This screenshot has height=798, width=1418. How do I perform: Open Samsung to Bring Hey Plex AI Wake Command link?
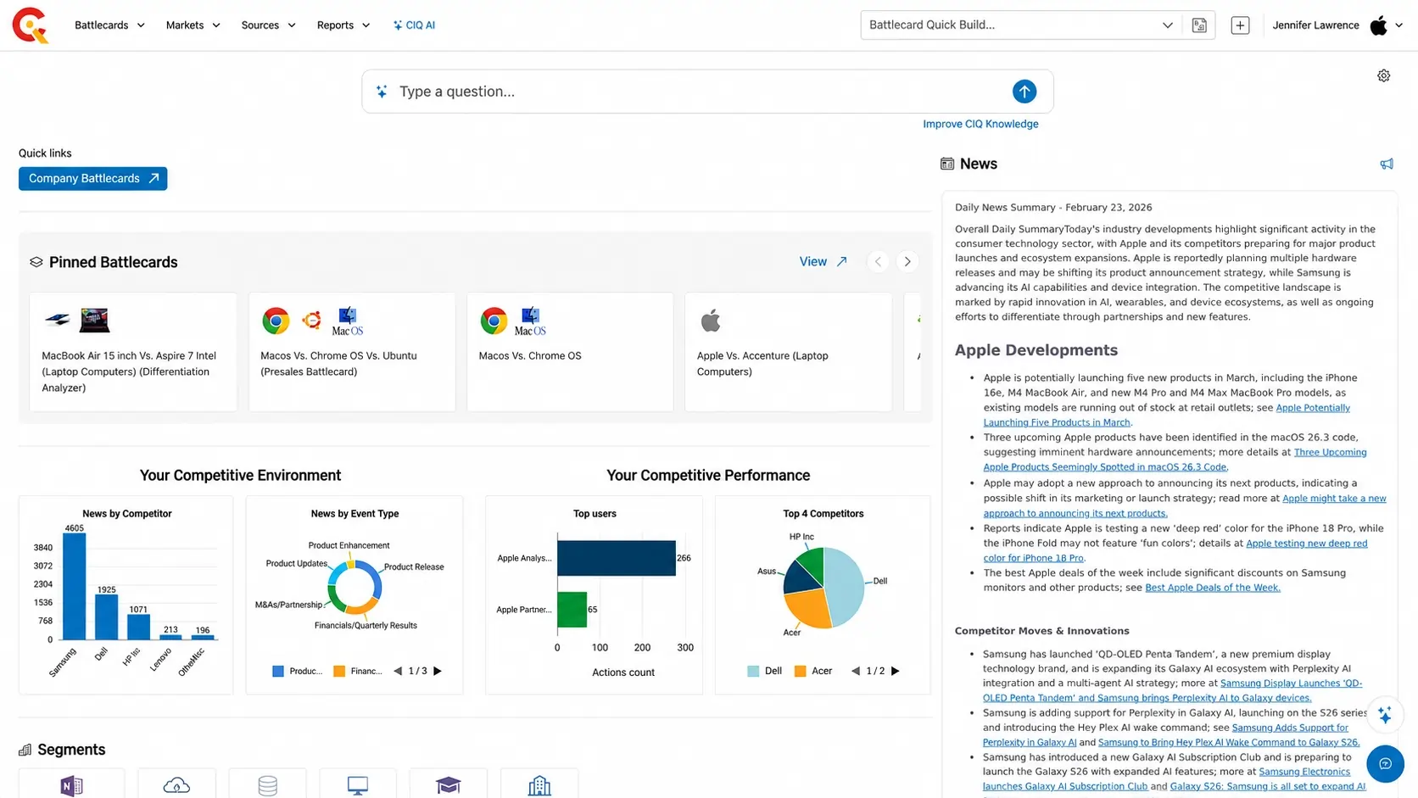(x=1229, y=742)
